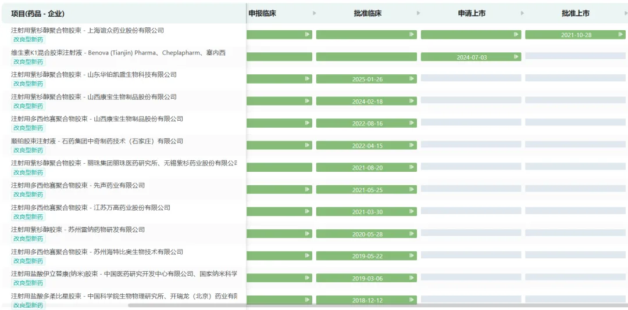628x310 pixels.
Task: Click arrow icon on the 2020-05-28 bar
Action: [x=412, y=234]
